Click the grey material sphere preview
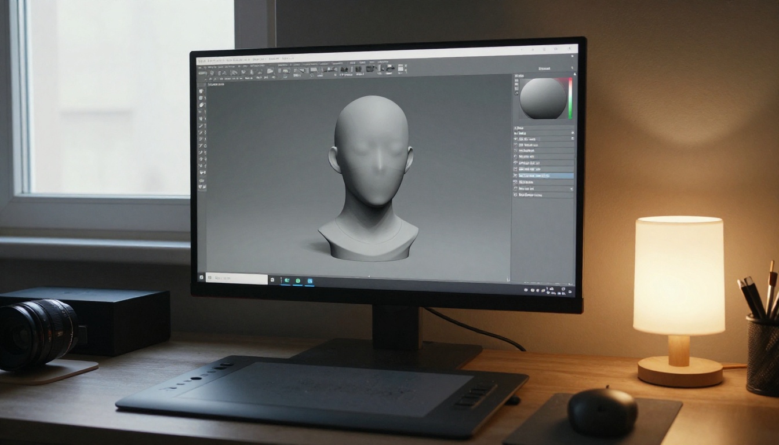Viewport: 779px width, 445px height. tap(543, 99)
